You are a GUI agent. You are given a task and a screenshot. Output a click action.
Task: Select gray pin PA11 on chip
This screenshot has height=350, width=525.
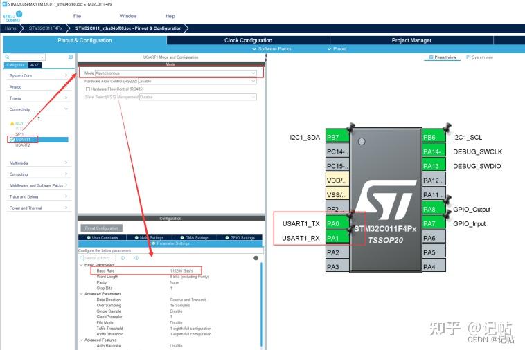click(434, 194)
